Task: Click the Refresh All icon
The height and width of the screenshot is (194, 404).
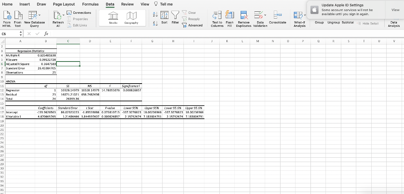Action: (57, 16)
